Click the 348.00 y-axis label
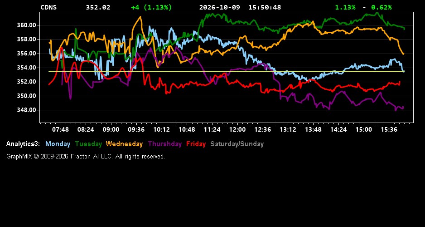This screenshot has height=227, width=425. (x=27, y=110)
